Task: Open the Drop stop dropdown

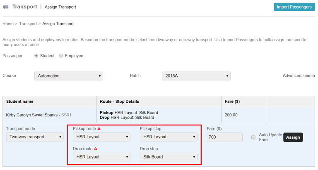Action: [x=169, y=157]
